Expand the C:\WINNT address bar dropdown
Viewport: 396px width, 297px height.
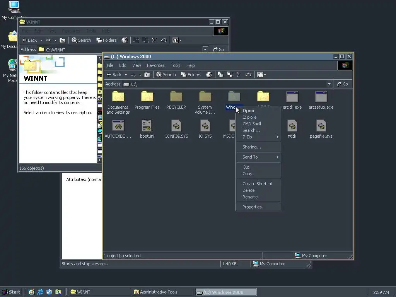[x=205, y=49]
